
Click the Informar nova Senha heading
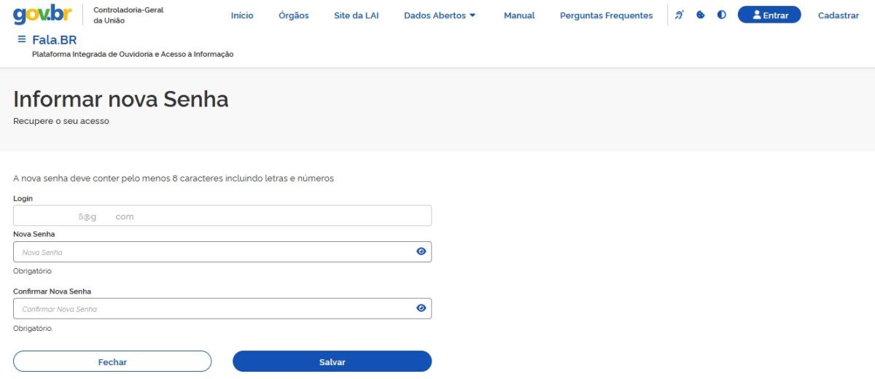[x=121, y=99]
